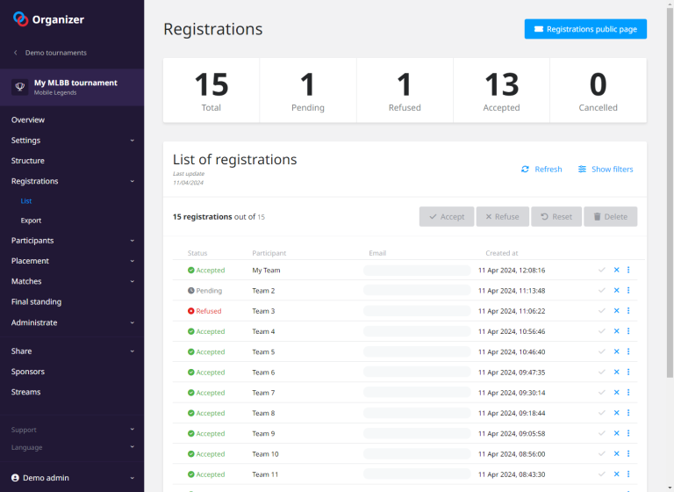
Task: Click the Demo admin user avatar icon
Action: 14,478
